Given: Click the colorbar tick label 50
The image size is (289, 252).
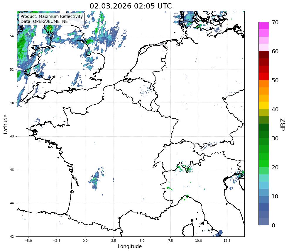Looking at the screenshot, I should 275,80.
